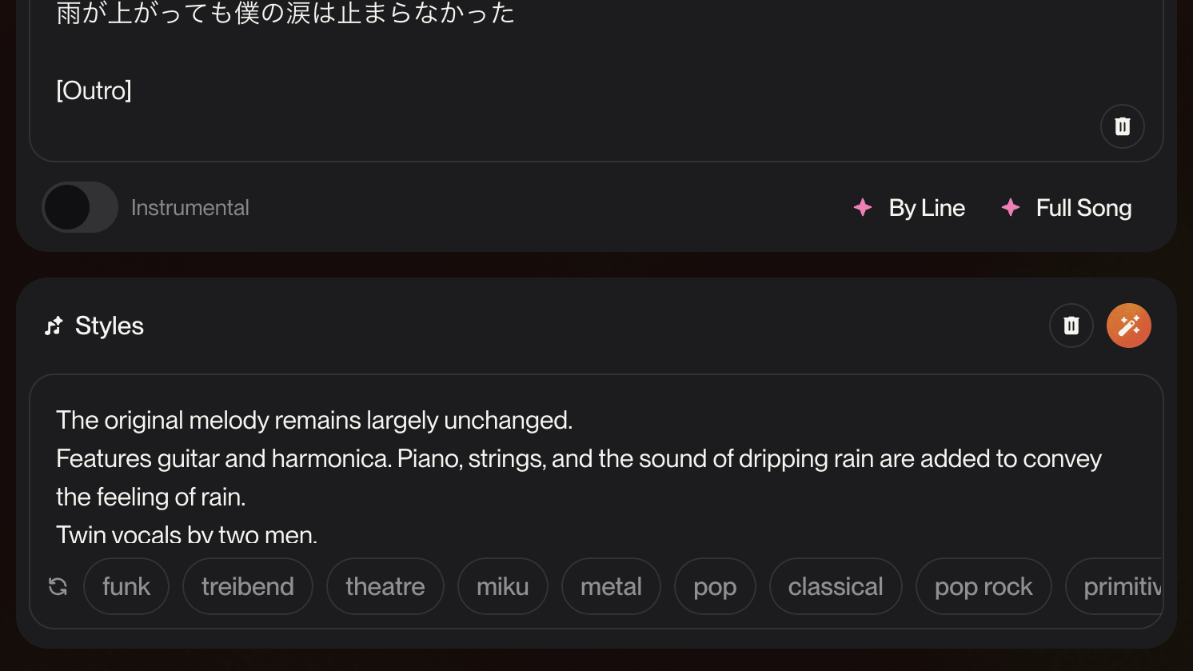
Task: Click the [Outro] line in lyrics
Action: click(94, 90)
